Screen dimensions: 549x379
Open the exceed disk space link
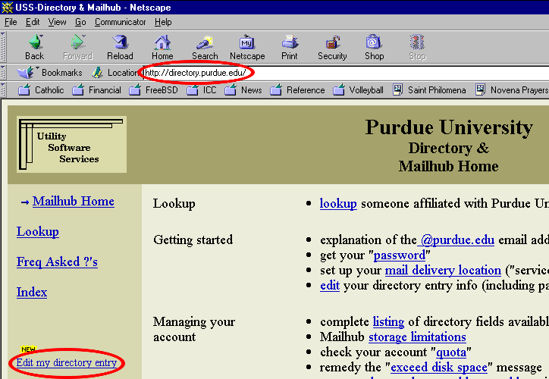[x=439, y=367]
